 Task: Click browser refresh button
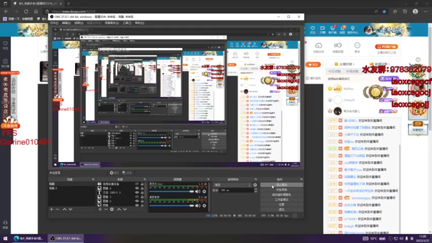(26, 11)
